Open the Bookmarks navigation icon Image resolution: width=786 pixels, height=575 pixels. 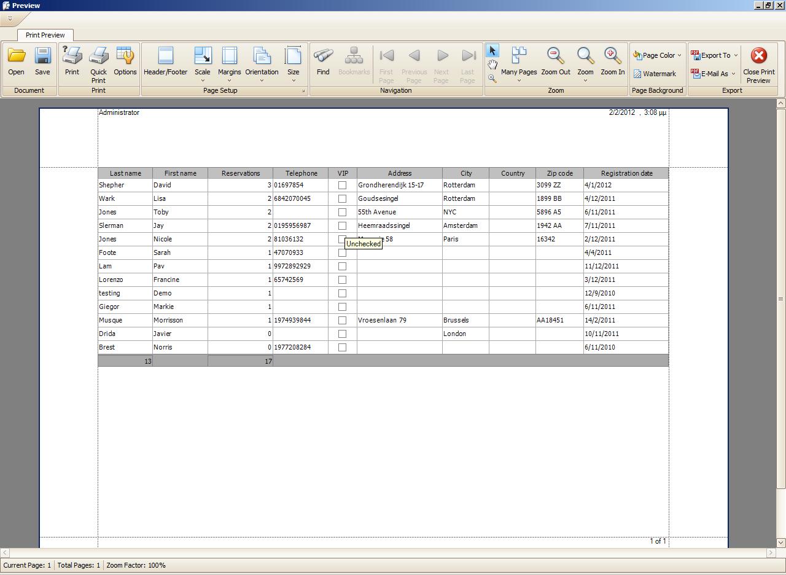point(354,55)
